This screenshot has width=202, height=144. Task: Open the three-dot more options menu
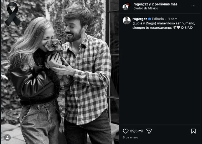[x=193, y=6]
